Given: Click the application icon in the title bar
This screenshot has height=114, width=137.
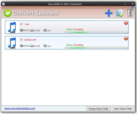Looking at the screenshot, I should click(x=3, y=4).
